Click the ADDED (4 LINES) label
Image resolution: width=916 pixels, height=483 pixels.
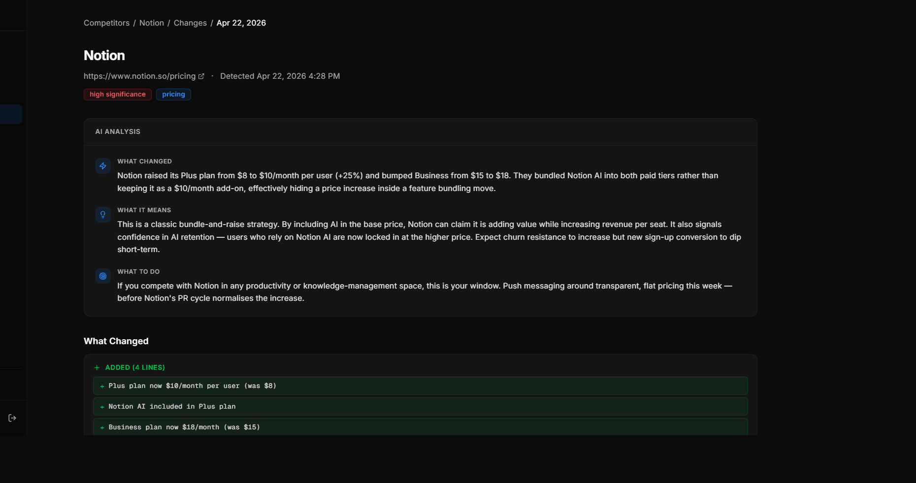coord(135,368)
